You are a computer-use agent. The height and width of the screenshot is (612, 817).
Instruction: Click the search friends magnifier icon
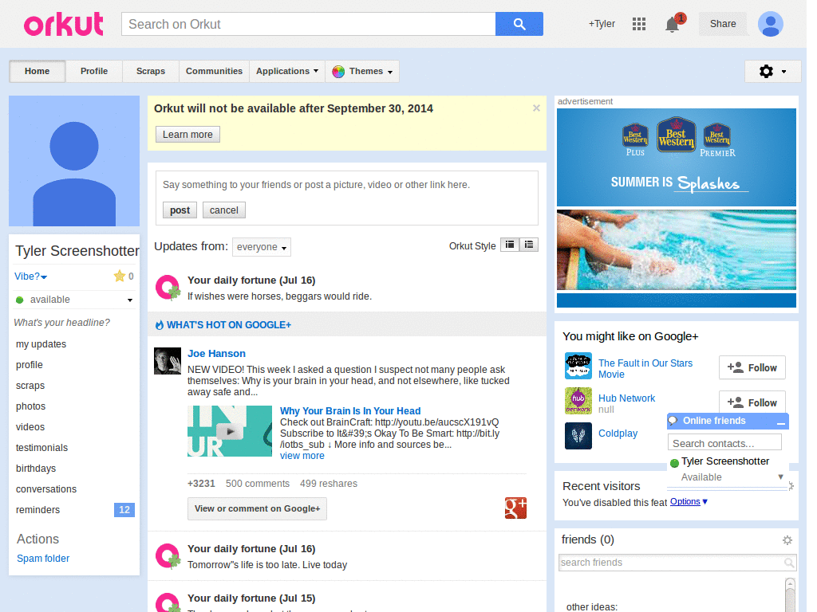coord(789,563)
